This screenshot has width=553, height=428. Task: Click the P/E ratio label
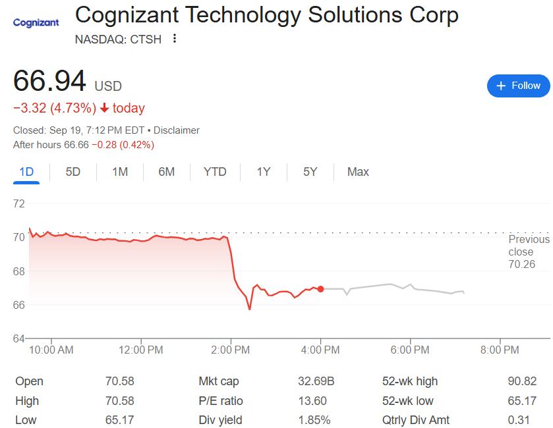221,401
